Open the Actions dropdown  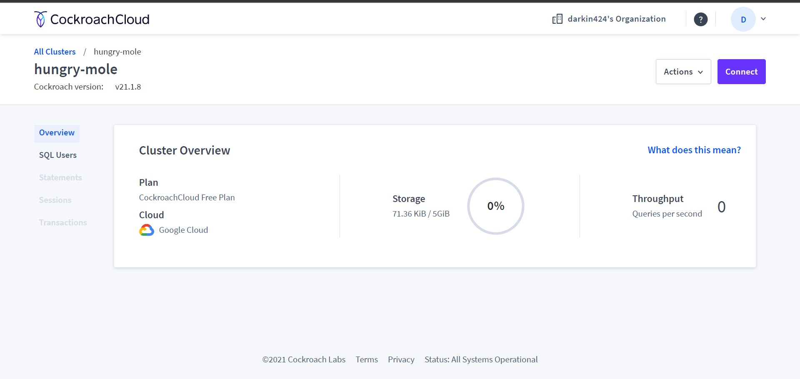[x=683, y=72]
